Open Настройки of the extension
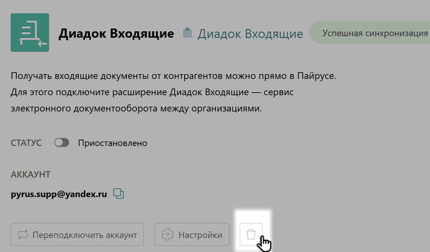 coord(192,235)
